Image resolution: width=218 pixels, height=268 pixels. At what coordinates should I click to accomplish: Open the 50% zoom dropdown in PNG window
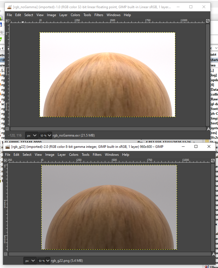click(x=44, y=261)
